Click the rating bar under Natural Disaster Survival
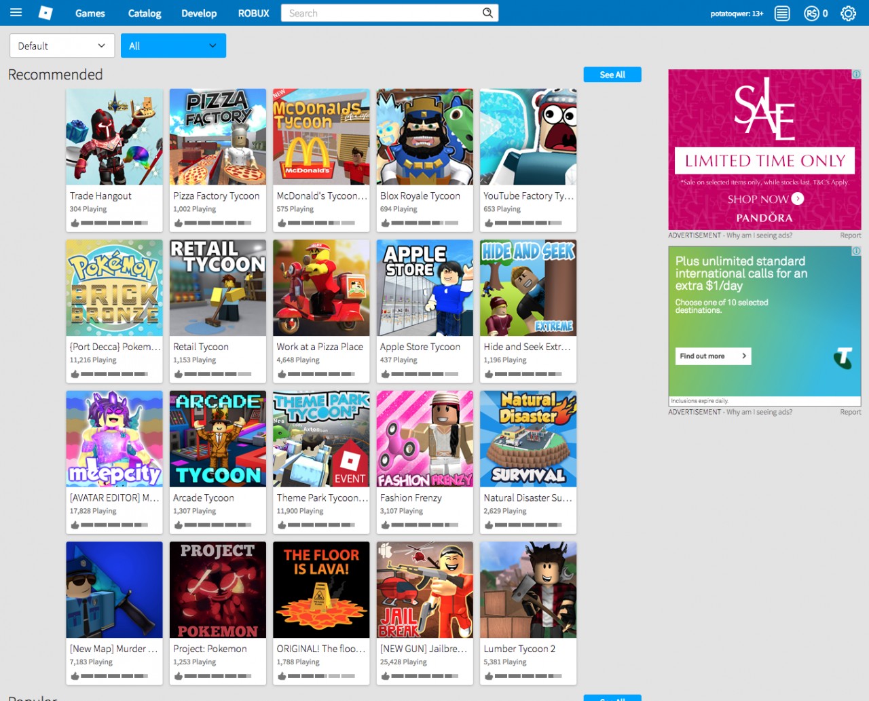The height and width of the screenshot is (701, 869). [x=528, y=525]
